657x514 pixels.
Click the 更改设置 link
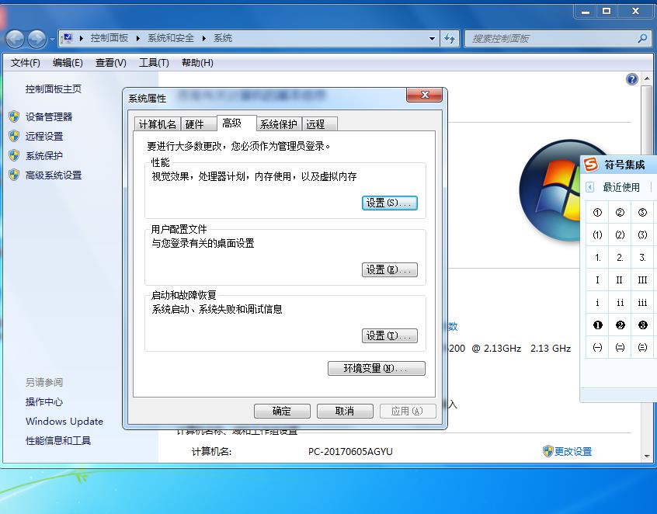(x=573, y=451)
